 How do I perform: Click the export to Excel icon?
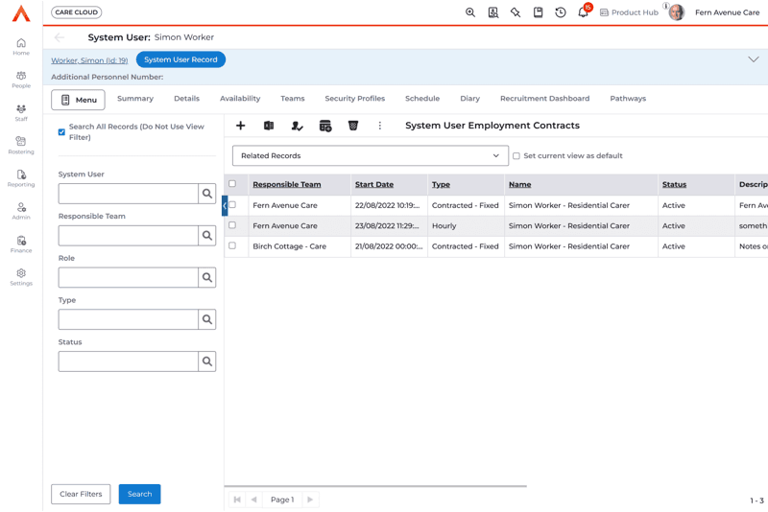pos(269,126)
